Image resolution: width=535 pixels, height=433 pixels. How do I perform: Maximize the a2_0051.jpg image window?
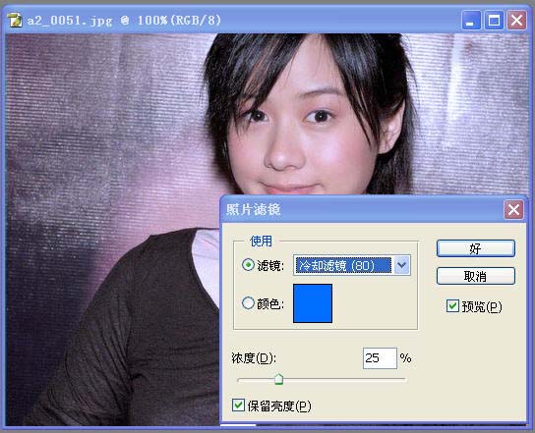point(494,21)
